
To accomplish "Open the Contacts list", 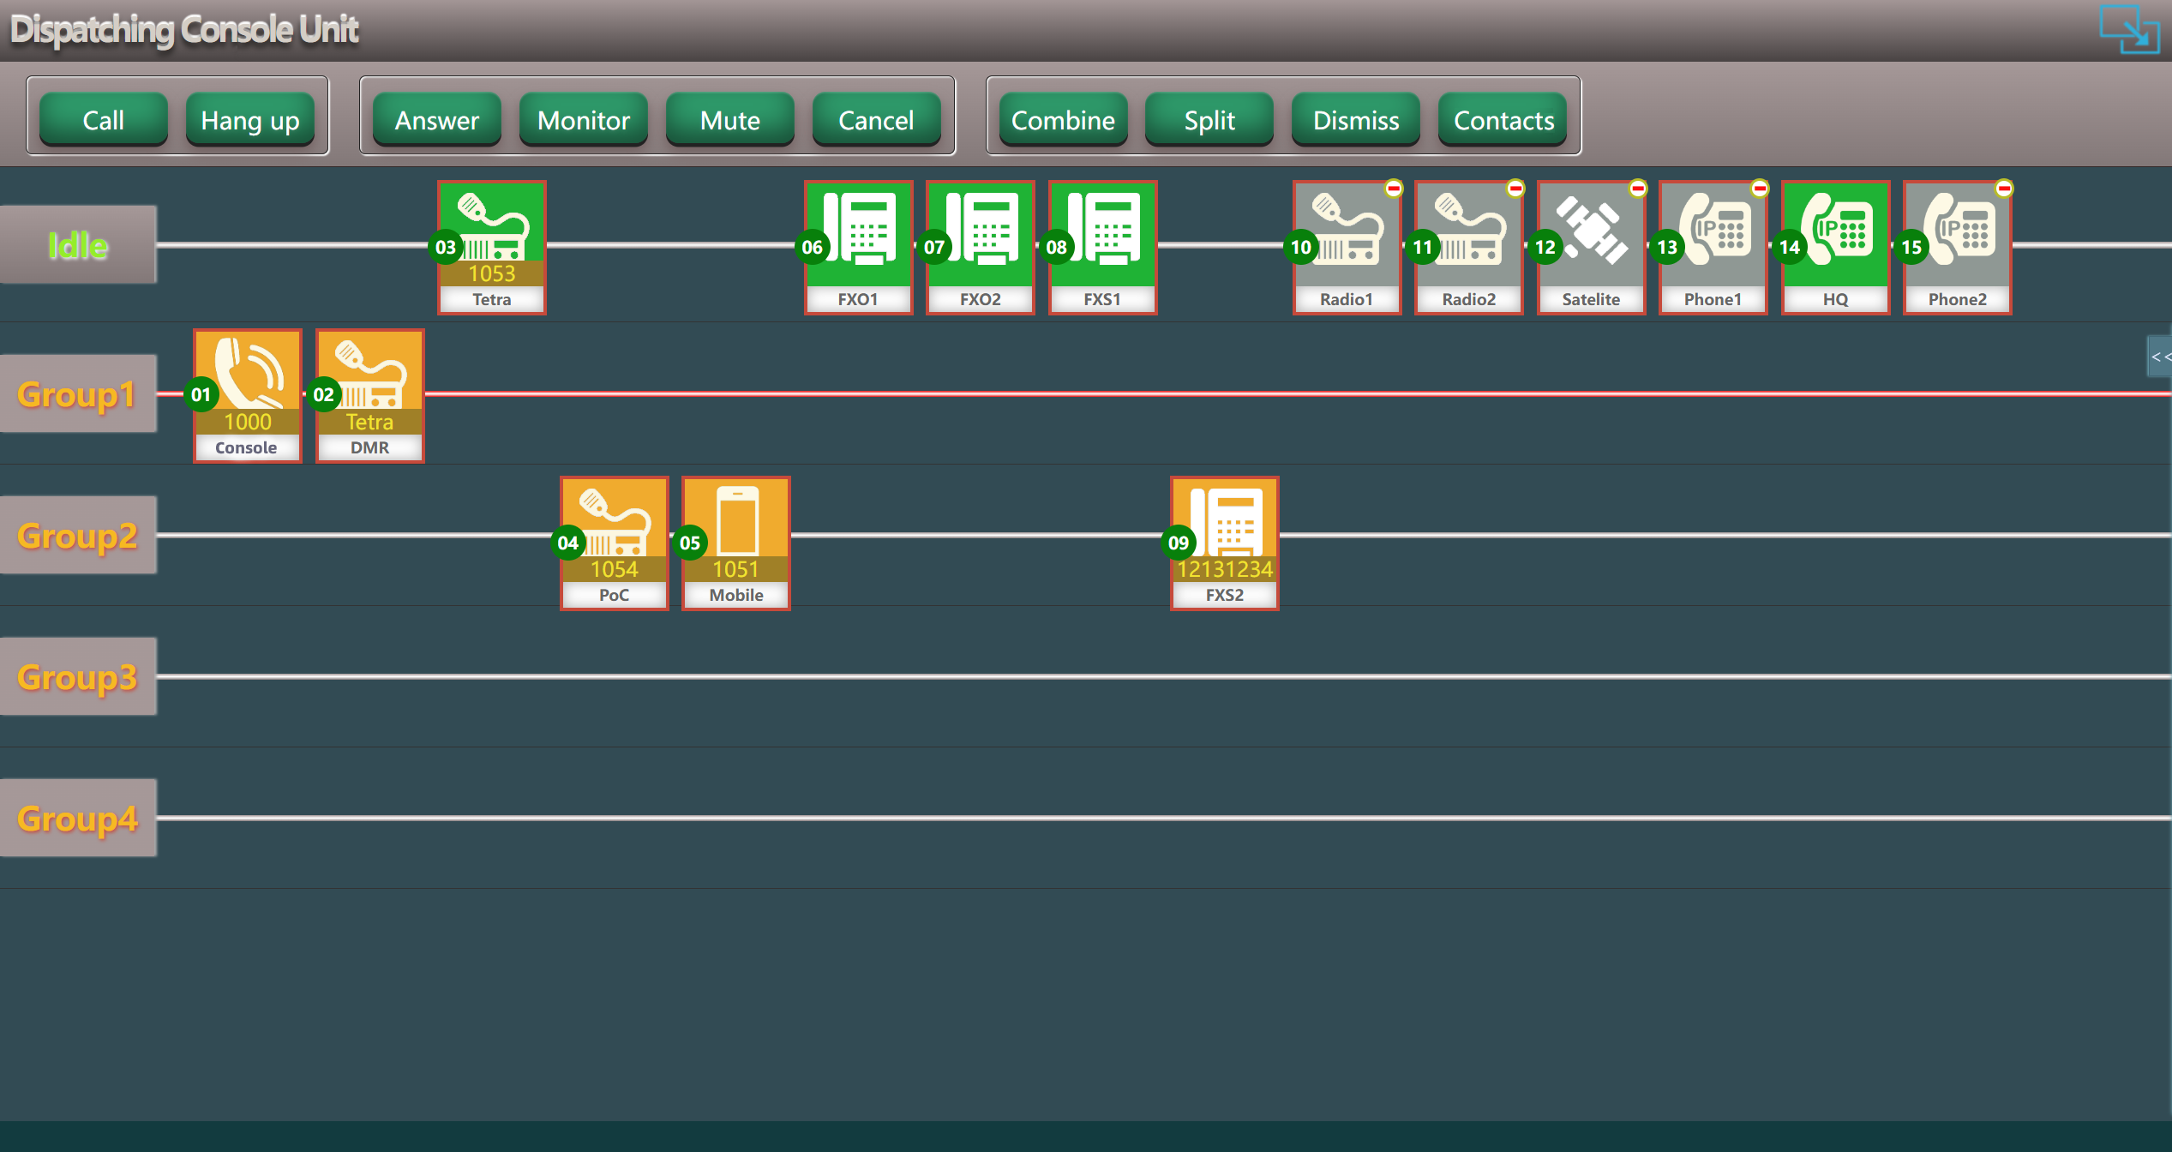I will 1503,120.
